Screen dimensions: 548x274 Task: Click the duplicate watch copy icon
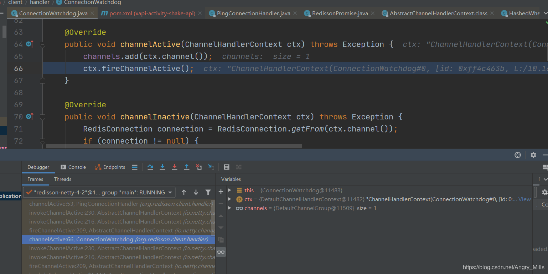[x=221, y=240]
